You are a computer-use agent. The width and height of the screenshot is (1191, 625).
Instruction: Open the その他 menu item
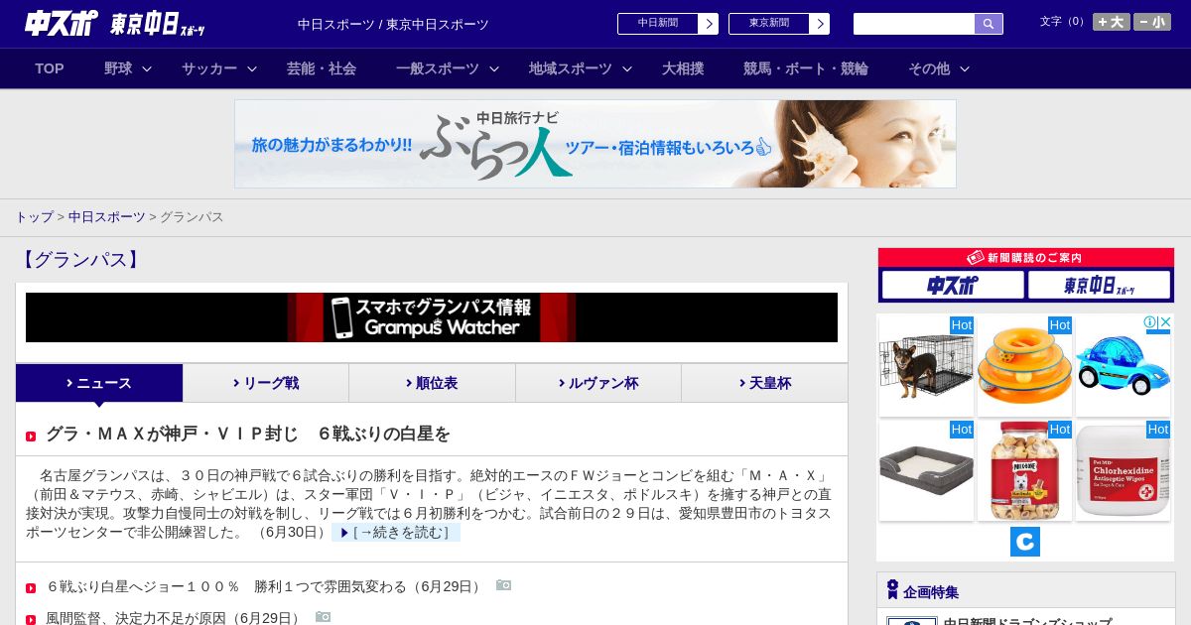click(x=929, y=68)
